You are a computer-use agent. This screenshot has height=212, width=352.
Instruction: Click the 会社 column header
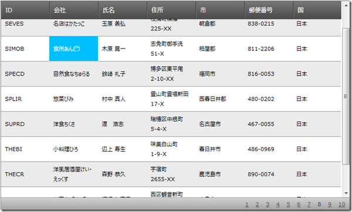point(74,10)
